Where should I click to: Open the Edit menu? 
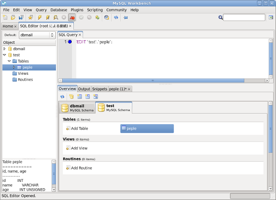coord(16,10)
